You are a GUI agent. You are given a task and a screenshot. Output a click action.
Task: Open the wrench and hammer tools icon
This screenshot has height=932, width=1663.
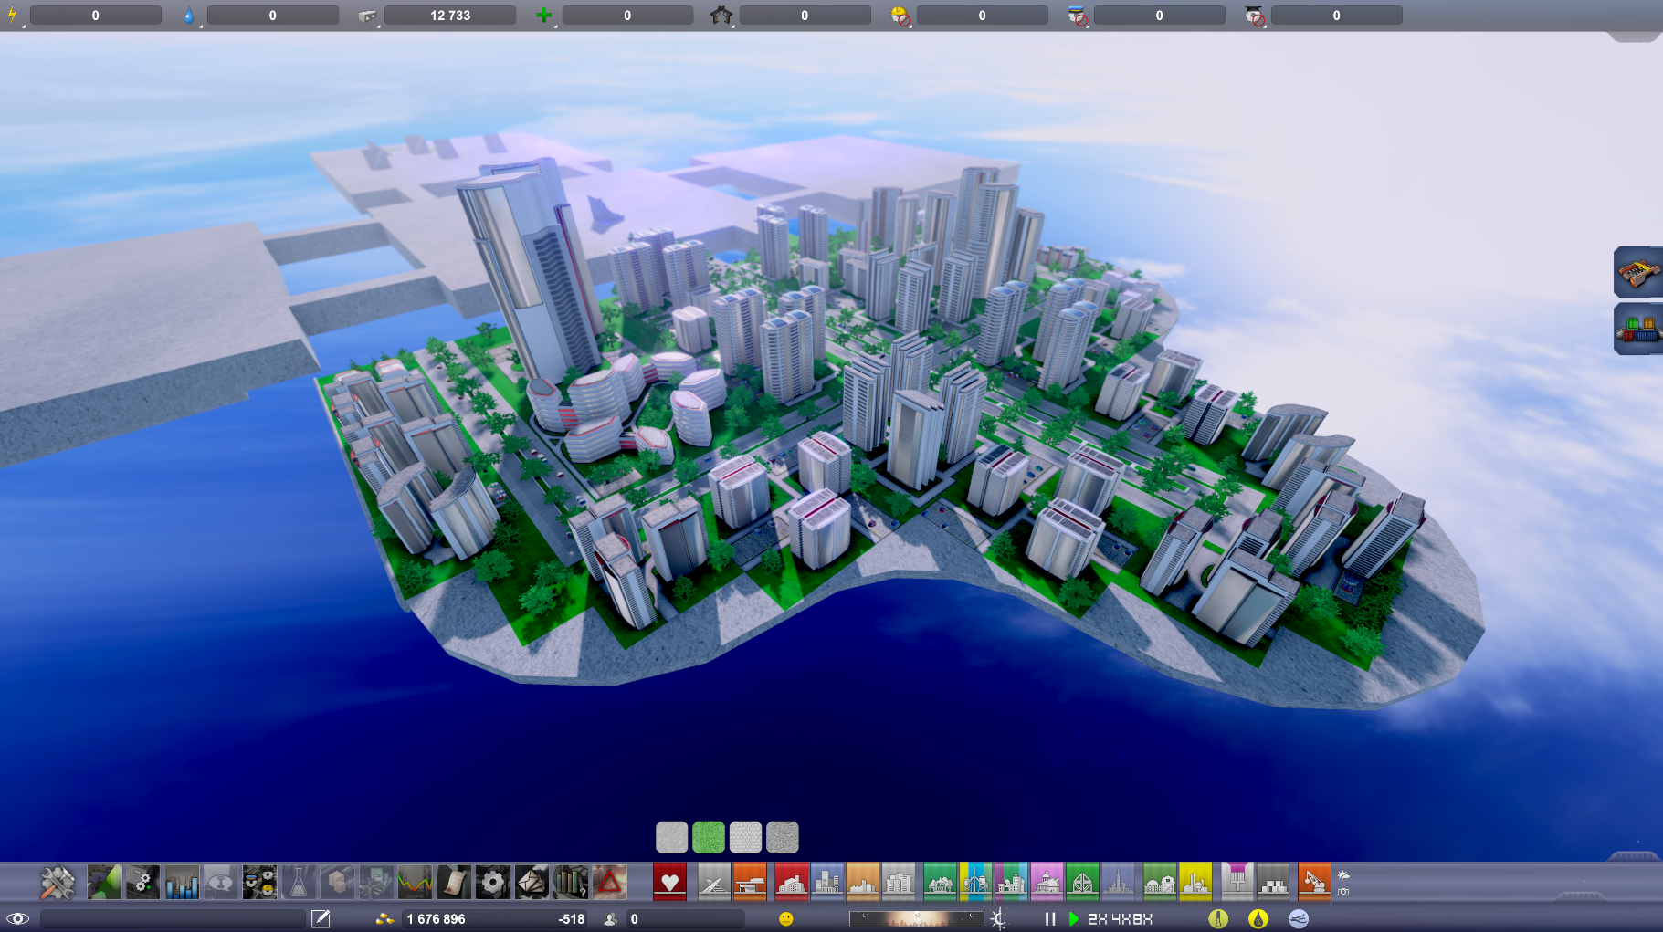pos(58,883)
